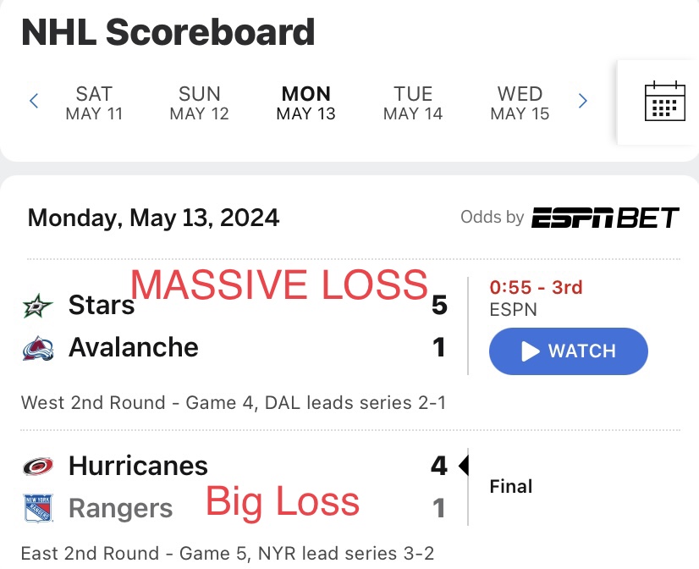Click the Colorado Avalanche team logo

pyautogui.click(x=38, y=348)
